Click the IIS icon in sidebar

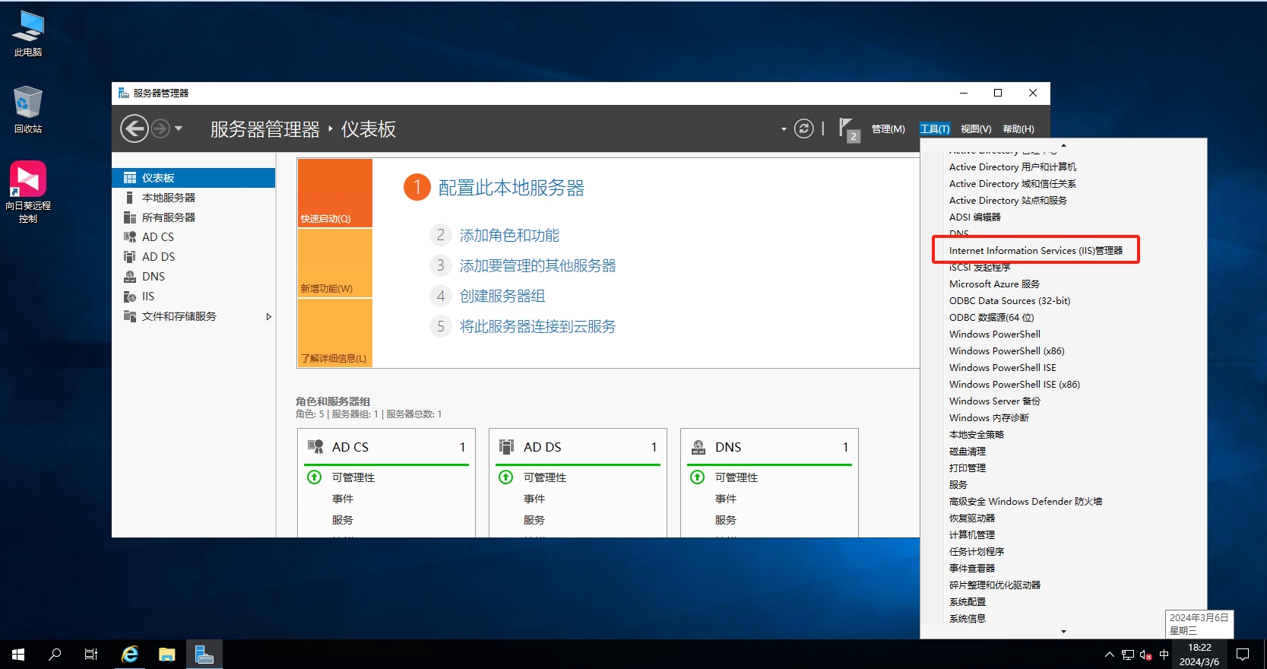[130, 296]
